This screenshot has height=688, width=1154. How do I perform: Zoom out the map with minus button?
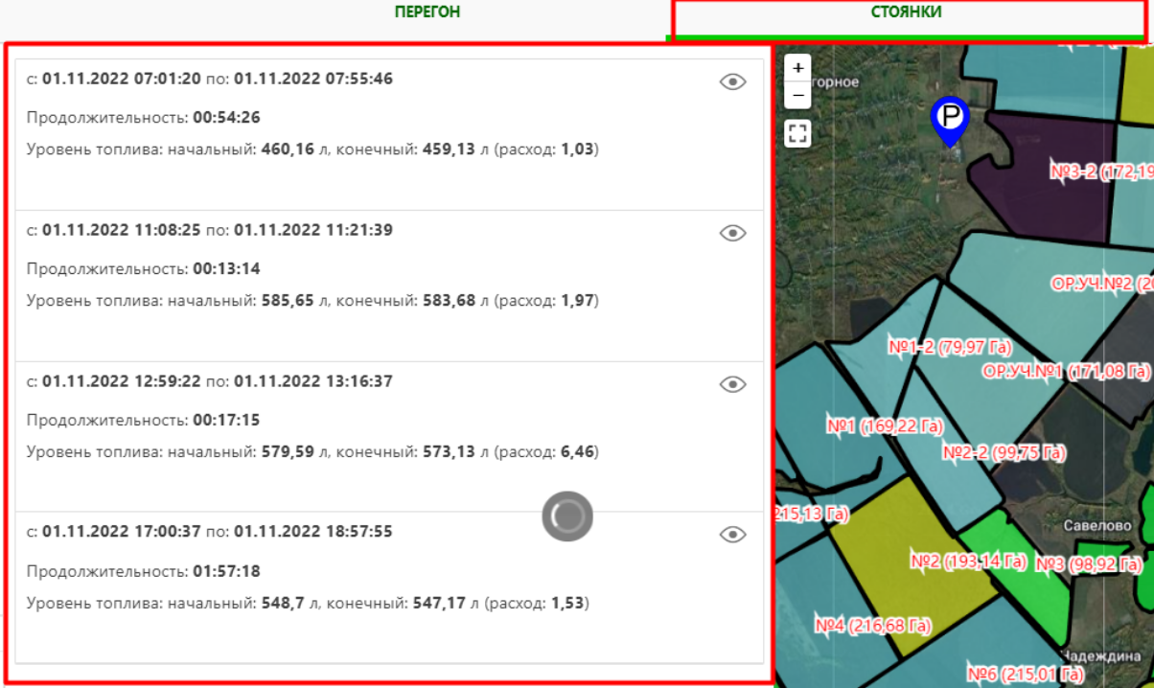tap(797, 95)
